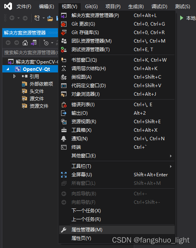196x248 pixels.
Task: Expand the new project dropdown arrow
Action: pyautogui.click(x=44, y=18)
